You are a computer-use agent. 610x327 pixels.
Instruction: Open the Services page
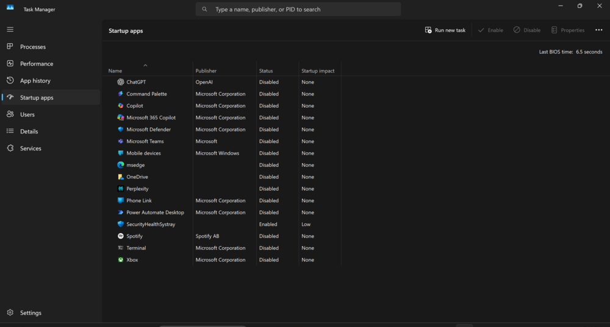51,149
